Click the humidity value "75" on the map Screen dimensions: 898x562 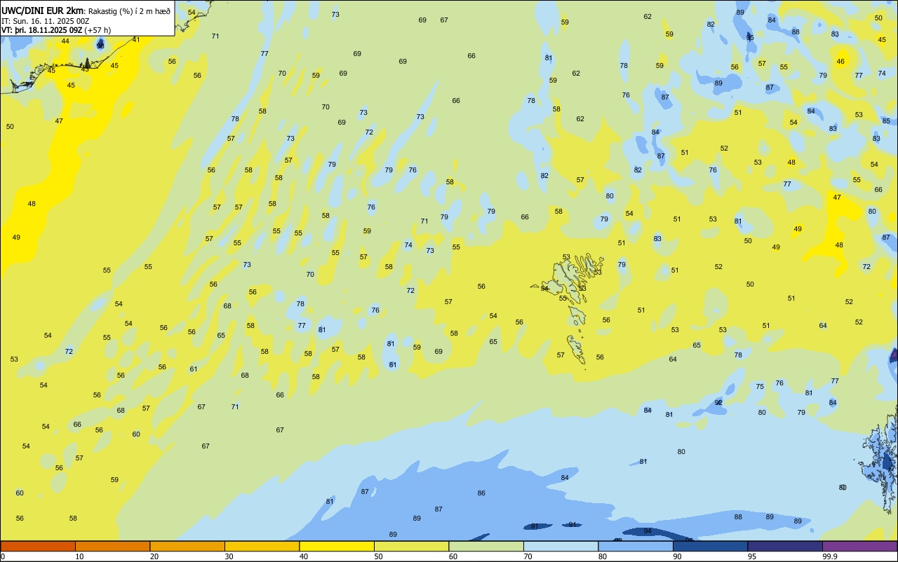[760, 387]
